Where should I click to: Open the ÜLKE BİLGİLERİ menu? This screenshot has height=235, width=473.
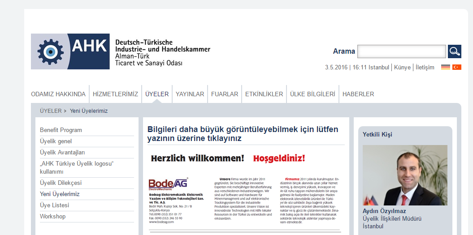(312, 94)
